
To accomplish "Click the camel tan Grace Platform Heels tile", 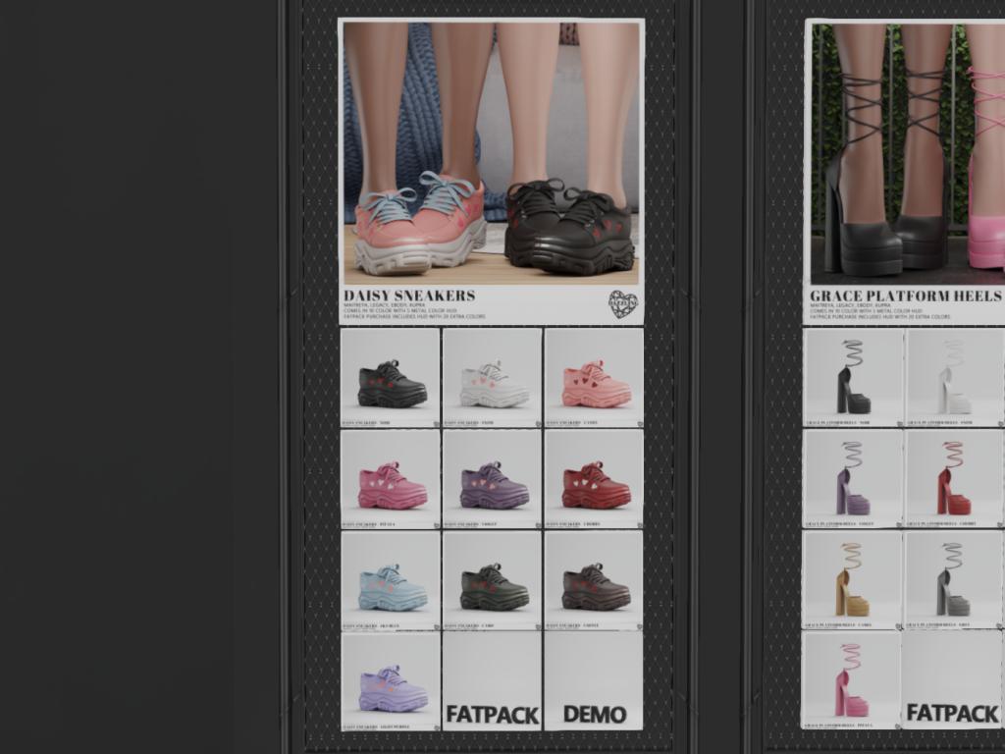I will click(853, 581).
